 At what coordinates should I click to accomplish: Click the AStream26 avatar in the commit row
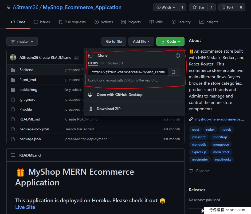coord(13,57)
